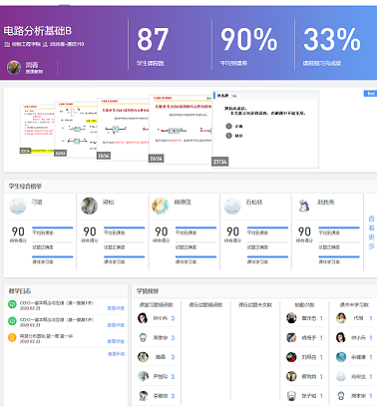
Task: Open third student's cartoon avatar in ranking
Action: coord(161,205)
